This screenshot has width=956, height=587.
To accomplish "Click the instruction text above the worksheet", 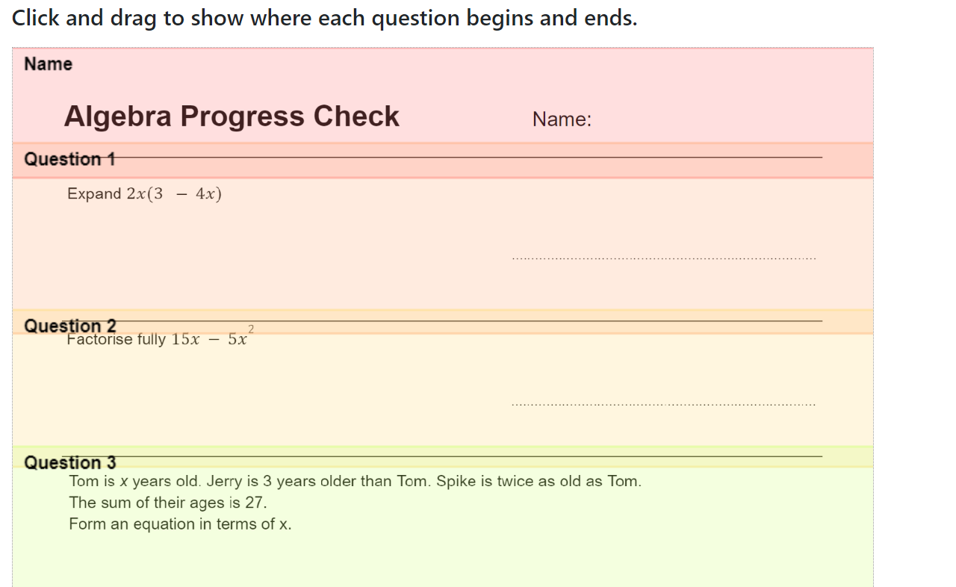I will pos(321,17).
